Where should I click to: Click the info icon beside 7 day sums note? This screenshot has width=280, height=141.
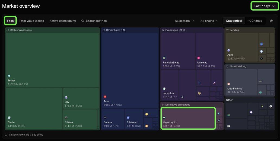6,135
